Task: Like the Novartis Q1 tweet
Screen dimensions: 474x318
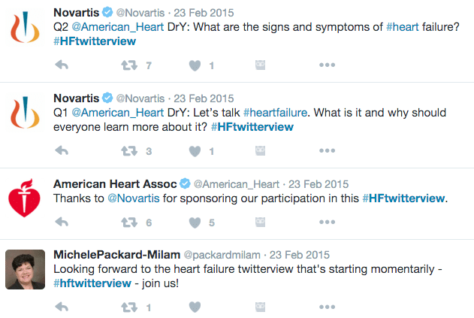Action: pos(195,151)
